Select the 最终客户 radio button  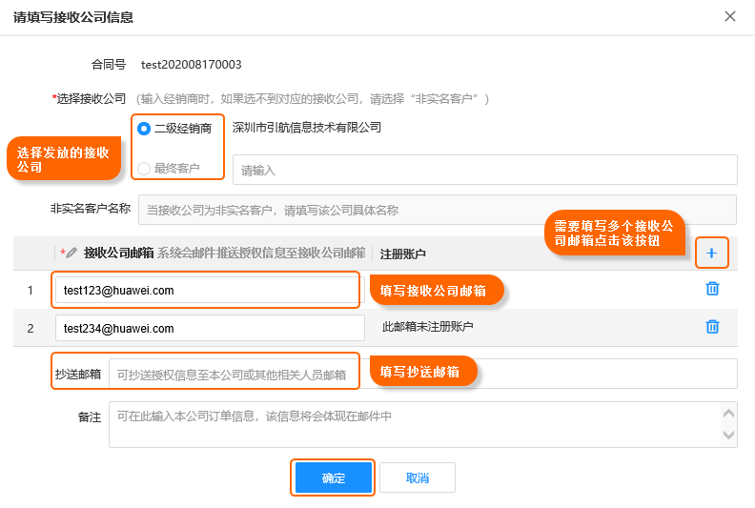(x=144, y=169)
